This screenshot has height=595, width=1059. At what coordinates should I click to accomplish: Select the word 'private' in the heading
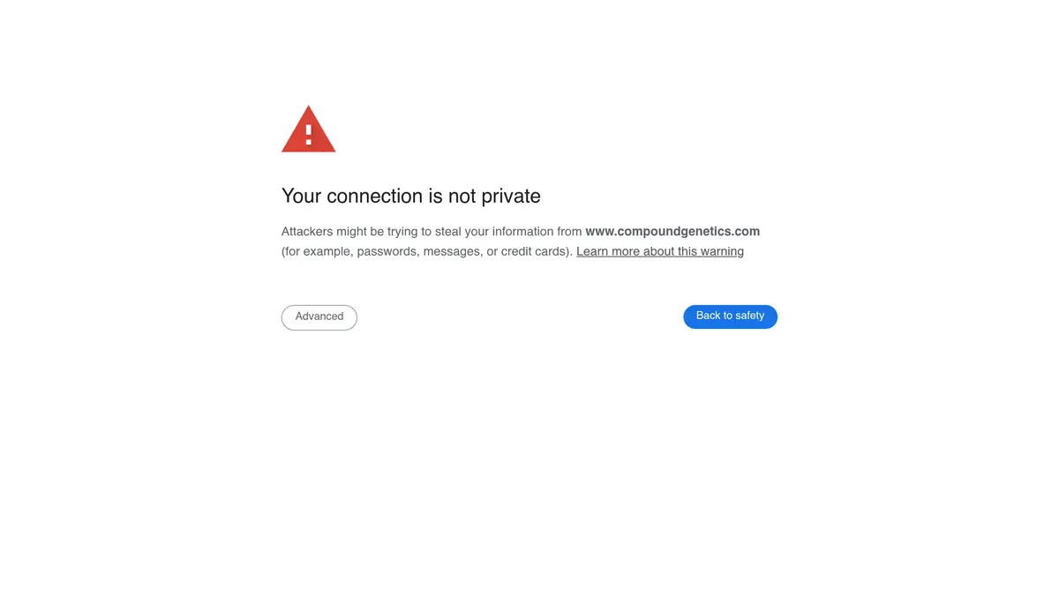(x=511, y=197)
